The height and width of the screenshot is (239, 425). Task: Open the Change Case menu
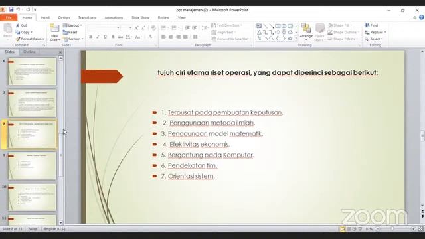[x=138, y=37]
